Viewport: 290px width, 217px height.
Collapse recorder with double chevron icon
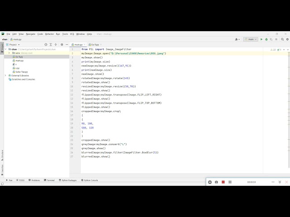(x=280, y=182)
